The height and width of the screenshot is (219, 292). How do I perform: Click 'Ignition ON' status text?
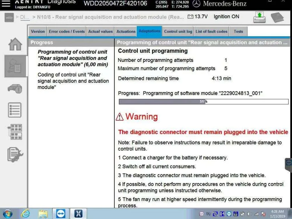pos(226,17)
